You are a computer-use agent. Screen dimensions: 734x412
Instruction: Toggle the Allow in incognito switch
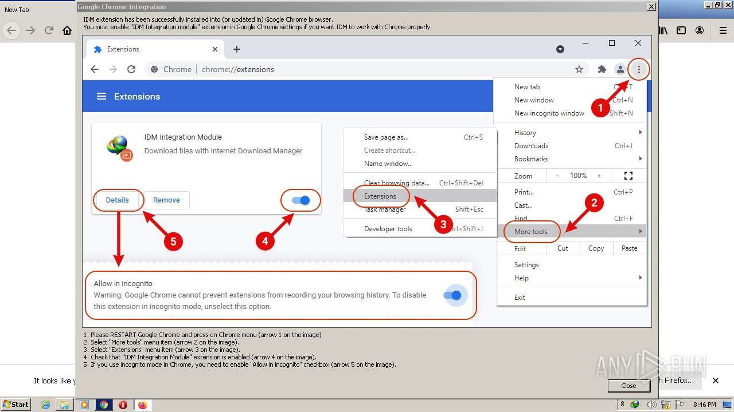(x=452, y=295)
